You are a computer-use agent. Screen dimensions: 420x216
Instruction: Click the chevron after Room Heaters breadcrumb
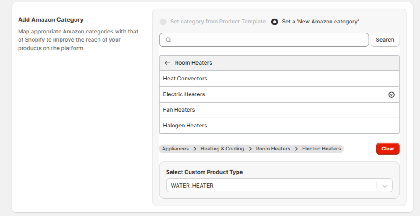click(x=296, y=149)
